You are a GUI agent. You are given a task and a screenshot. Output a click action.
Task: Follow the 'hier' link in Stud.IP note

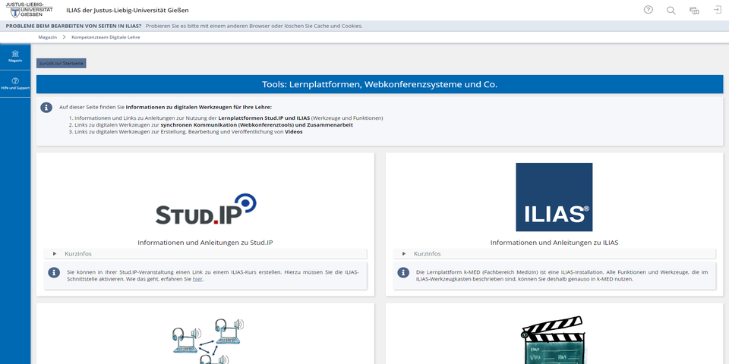(x=197, y=280)
